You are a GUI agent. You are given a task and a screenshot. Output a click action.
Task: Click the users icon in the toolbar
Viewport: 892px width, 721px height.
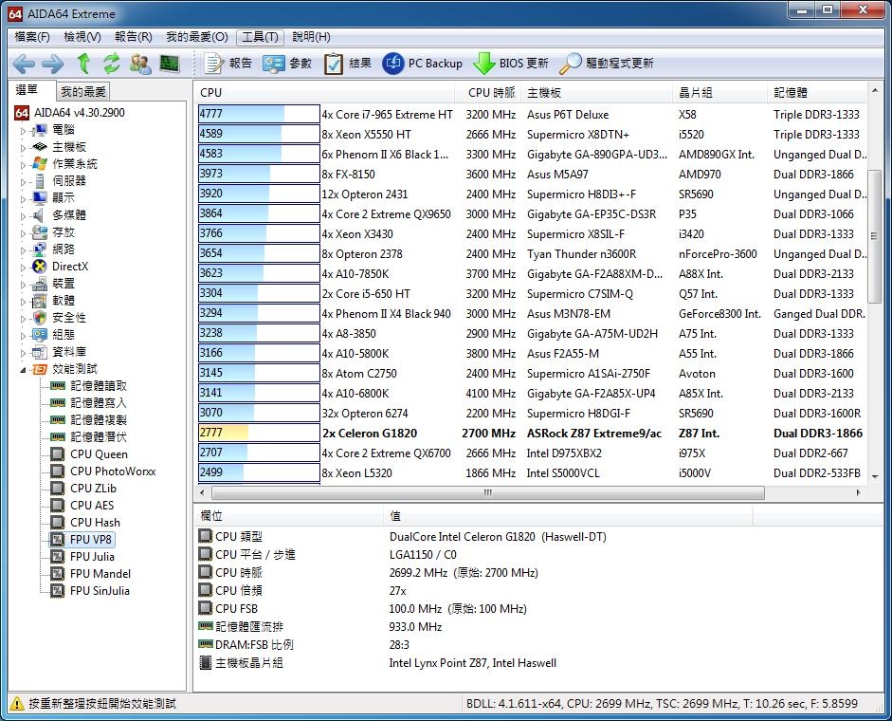coord(140,64)
